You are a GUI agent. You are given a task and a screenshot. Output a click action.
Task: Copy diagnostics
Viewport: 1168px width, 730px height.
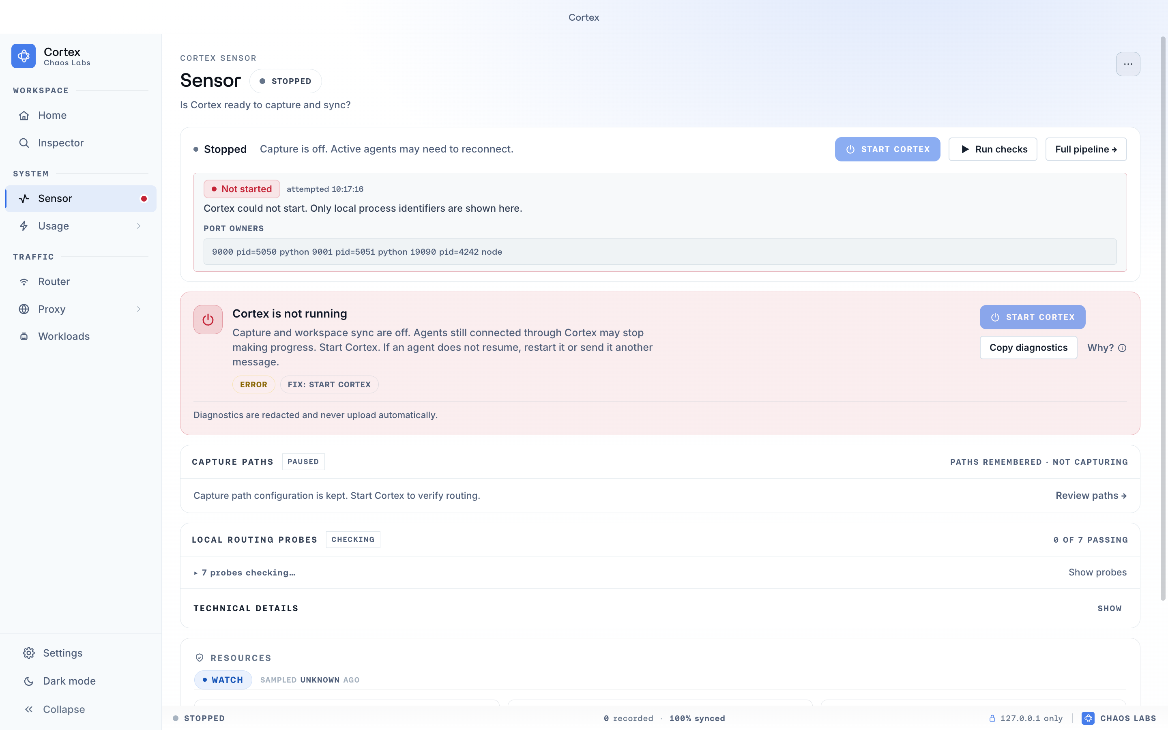point(1028,348)
